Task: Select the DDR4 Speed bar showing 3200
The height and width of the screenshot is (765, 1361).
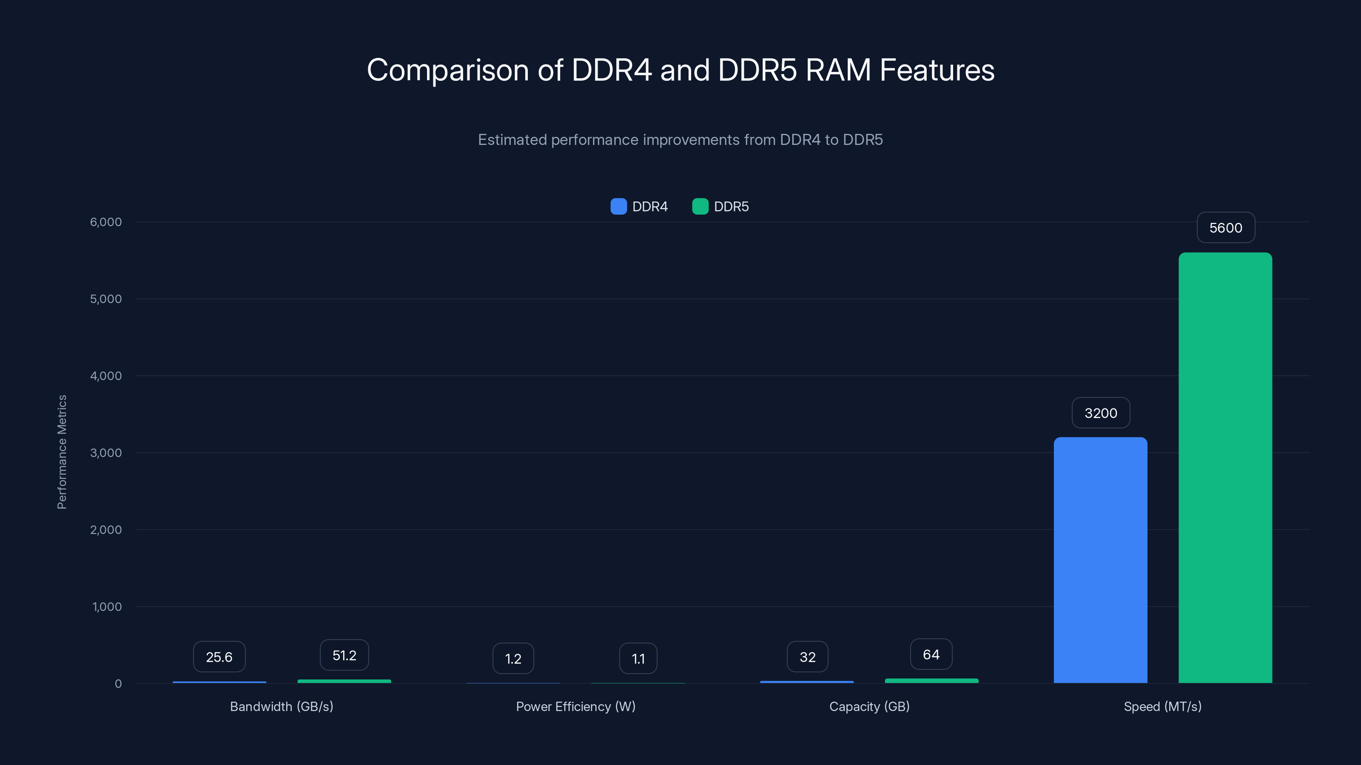Action: [x=1101, y=560]
